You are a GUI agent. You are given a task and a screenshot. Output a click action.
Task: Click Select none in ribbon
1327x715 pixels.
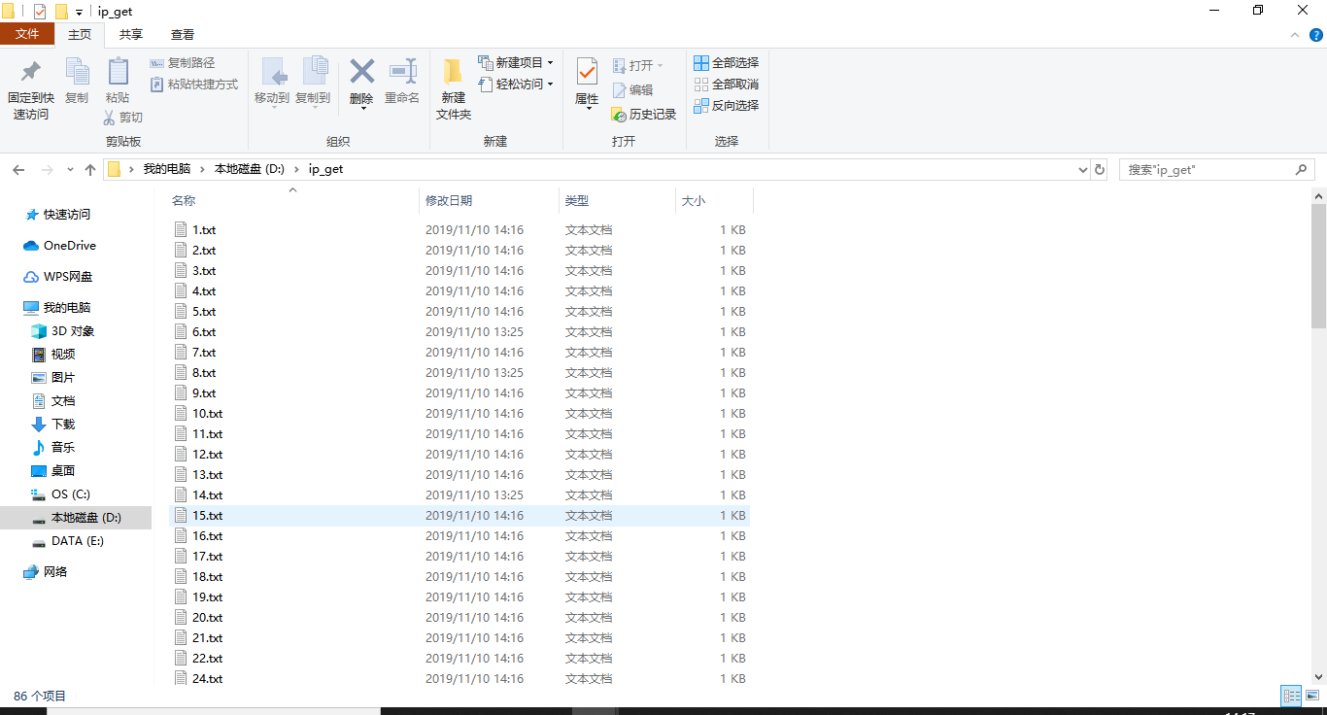click(727, 85)
